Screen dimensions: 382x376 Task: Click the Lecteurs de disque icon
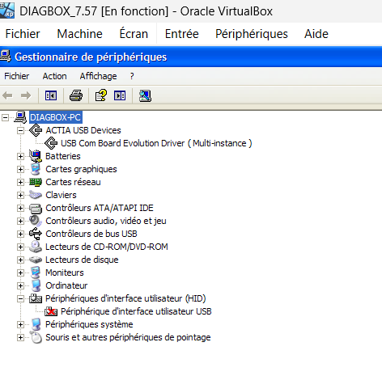coord(36,260)
